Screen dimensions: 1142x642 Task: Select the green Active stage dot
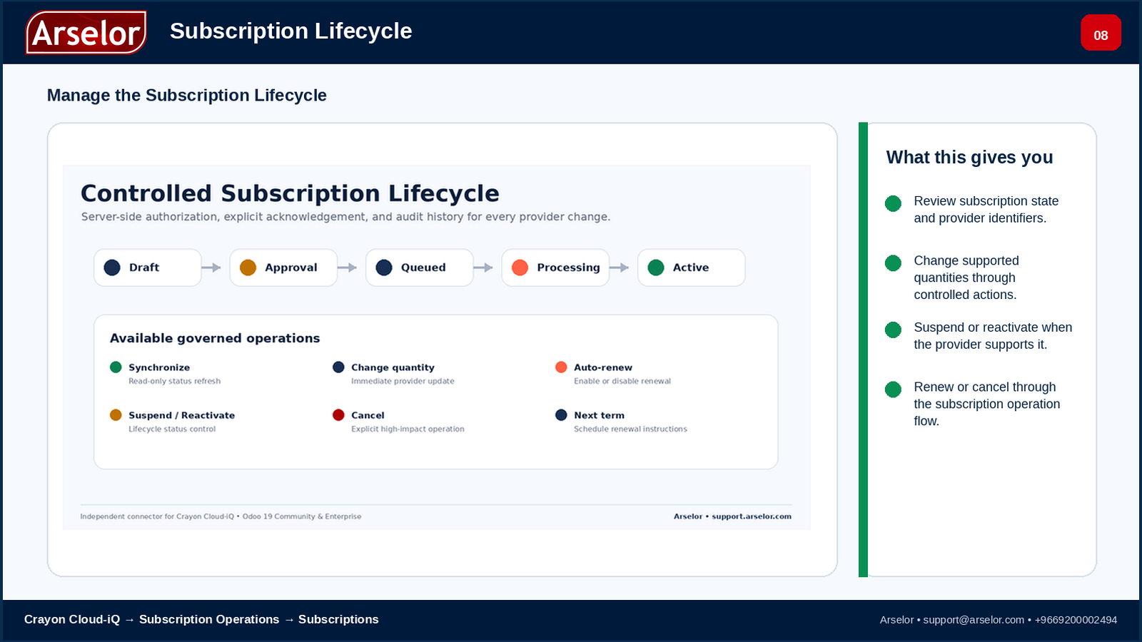(x=656, y=267)
